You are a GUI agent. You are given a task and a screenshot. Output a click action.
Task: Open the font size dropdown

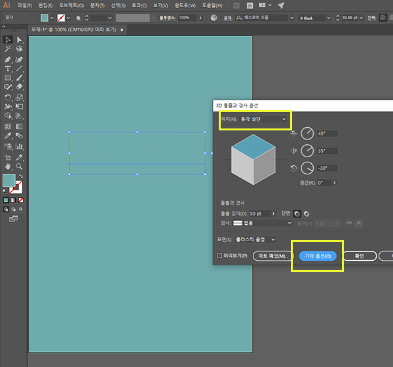(x=361, y=18)
